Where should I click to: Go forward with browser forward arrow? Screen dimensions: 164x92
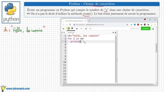click(67, 25)
